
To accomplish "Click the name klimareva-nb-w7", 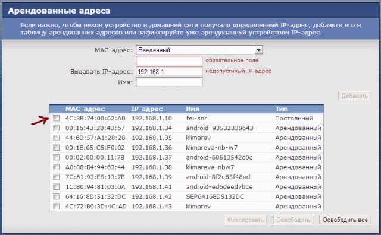I will coord(212,148).
